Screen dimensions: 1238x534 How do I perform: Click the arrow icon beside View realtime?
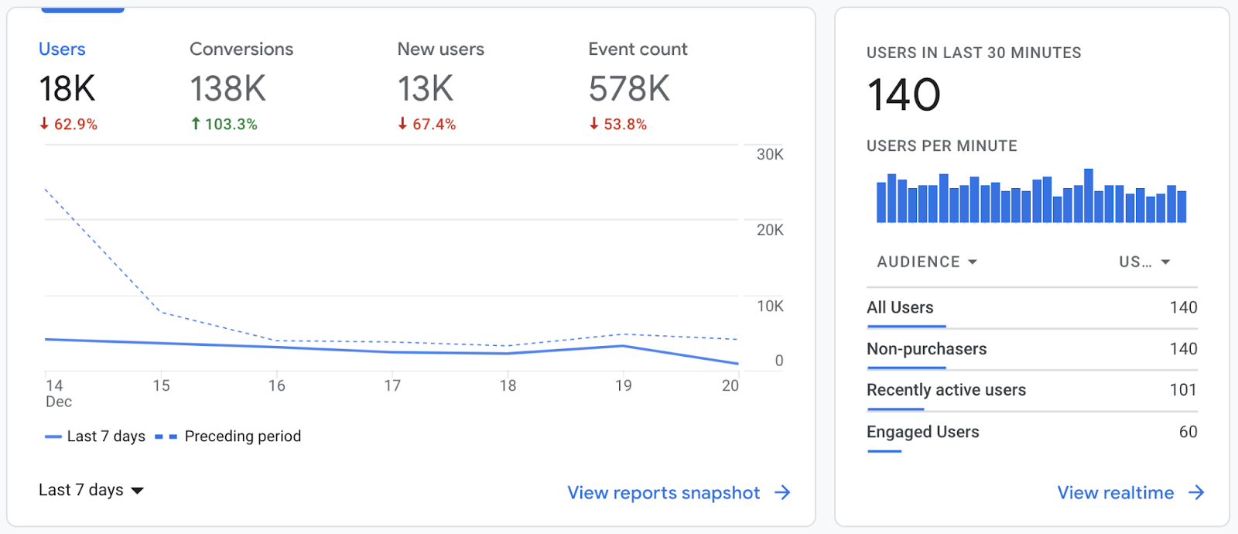click(x=1196, y=493)
